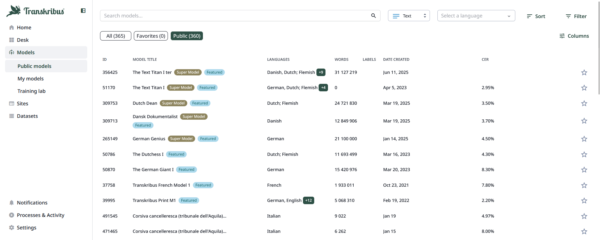
Task: Toggle favorite star for German Genius
Action: (584, 139)
